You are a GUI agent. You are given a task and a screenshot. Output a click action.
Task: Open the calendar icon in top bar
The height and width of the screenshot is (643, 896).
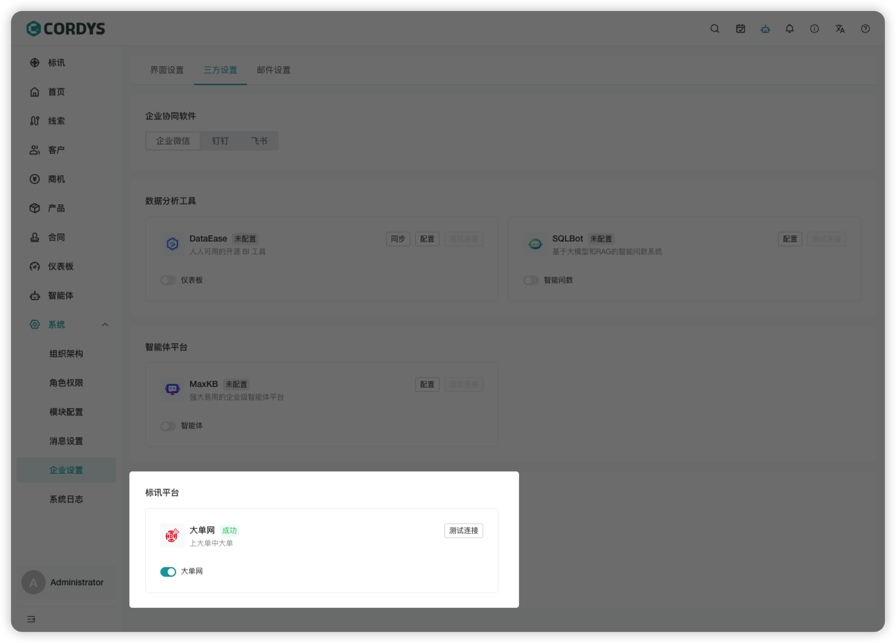tap(740, 29)
